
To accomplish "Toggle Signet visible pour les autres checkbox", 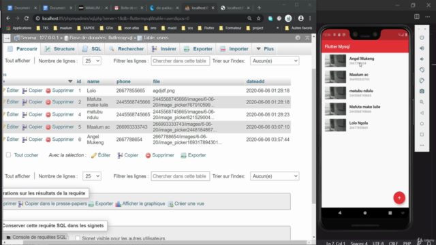I will (x=78, y=238).
